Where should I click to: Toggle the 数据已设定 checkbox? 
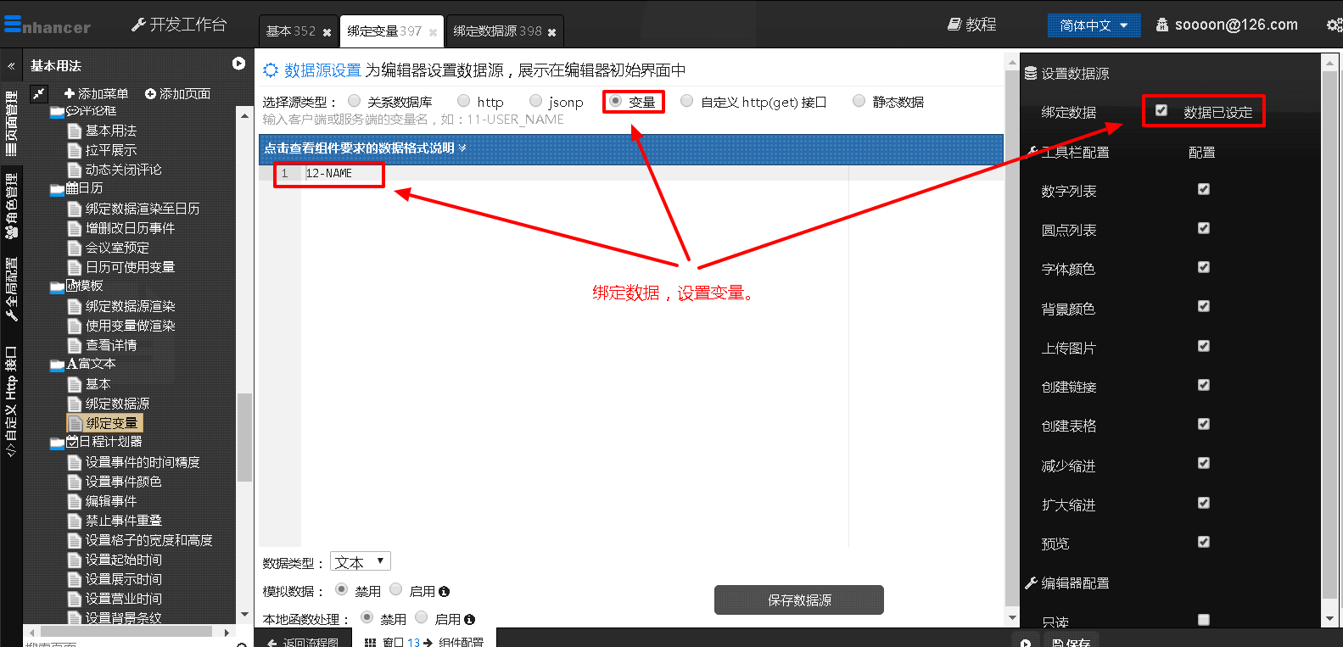point(1161,110)
